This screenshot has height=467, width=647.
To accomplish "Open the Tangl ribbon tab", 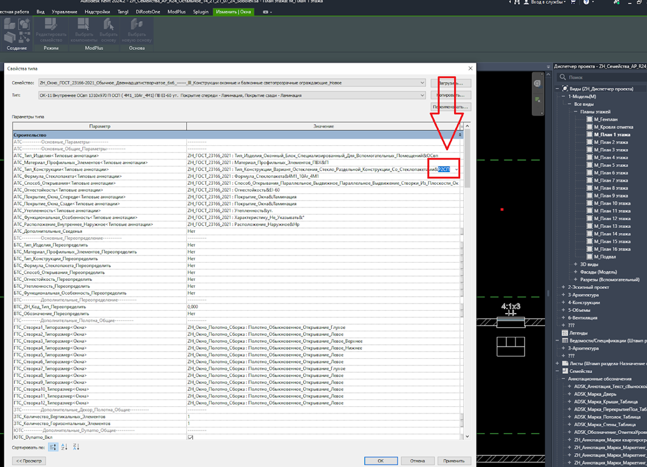I will [x=123, y=12].
